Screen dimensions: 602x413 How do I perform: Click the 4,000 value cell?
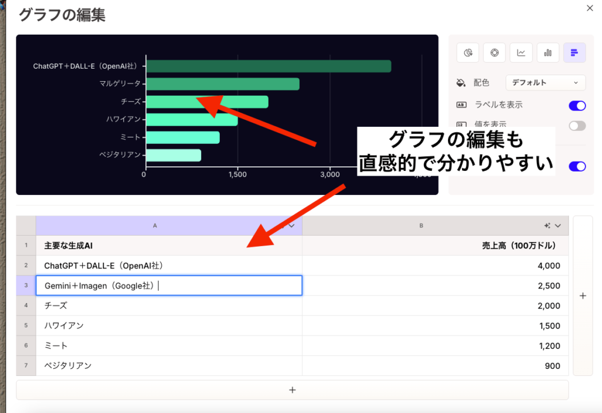click(436, 265)
